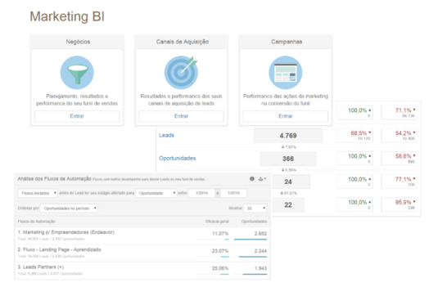Click the 1/2014 start date field

(201, 193)
